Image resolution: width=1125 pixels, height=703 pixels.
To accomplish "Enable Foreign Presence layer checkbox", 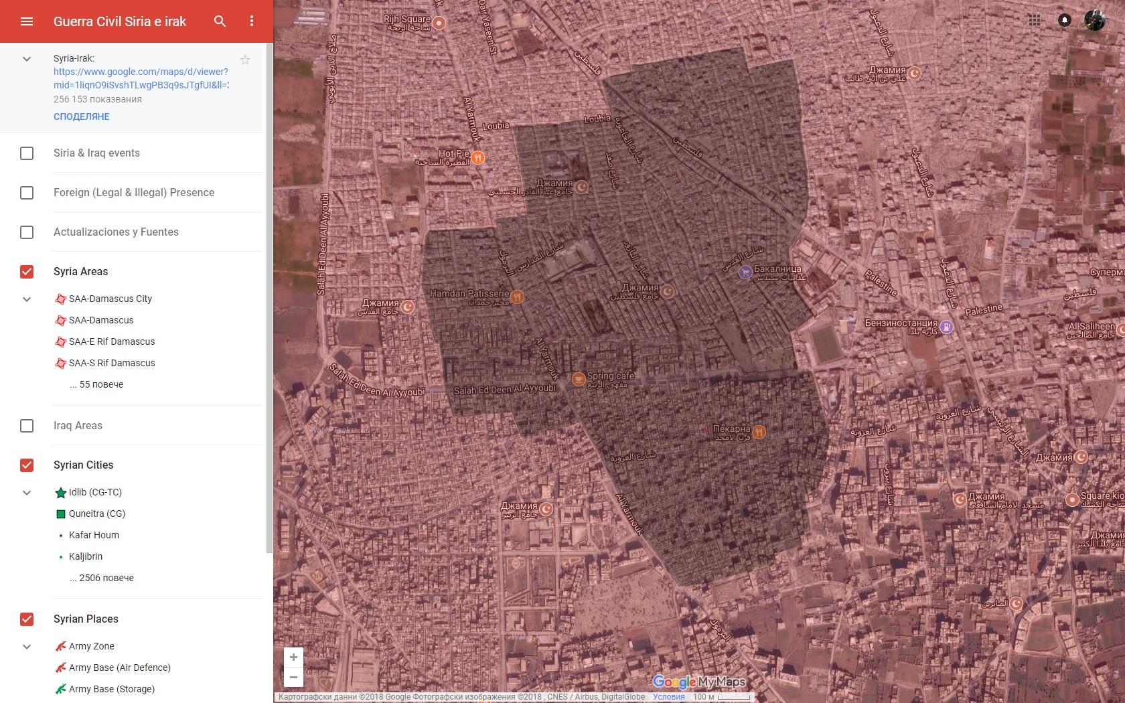I will (x=27, y=193).
